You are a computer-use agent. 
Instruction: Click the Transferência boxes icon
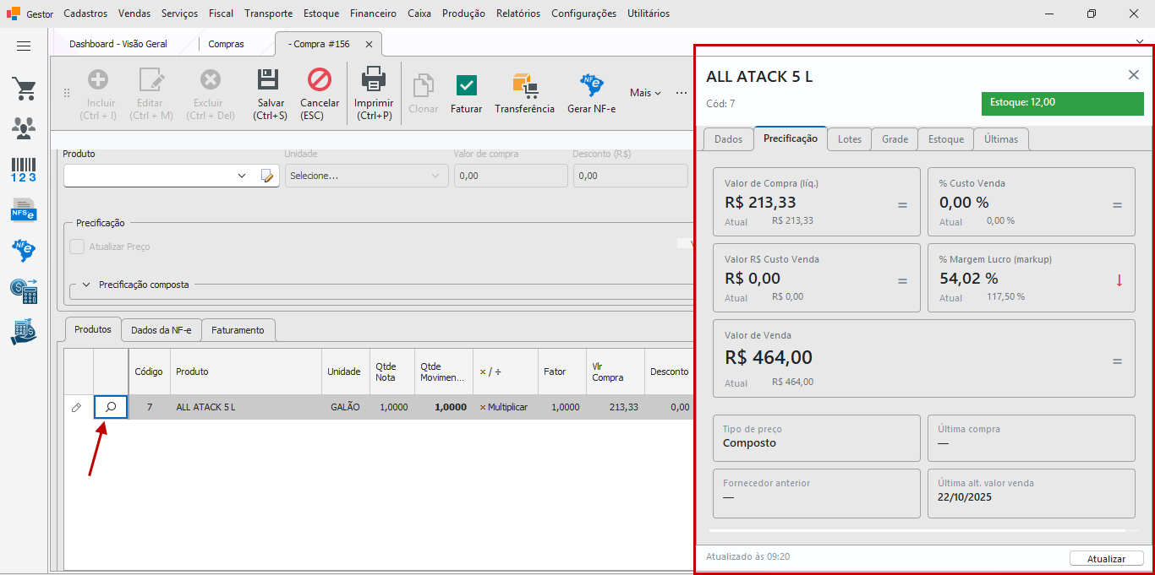(524, 85)
